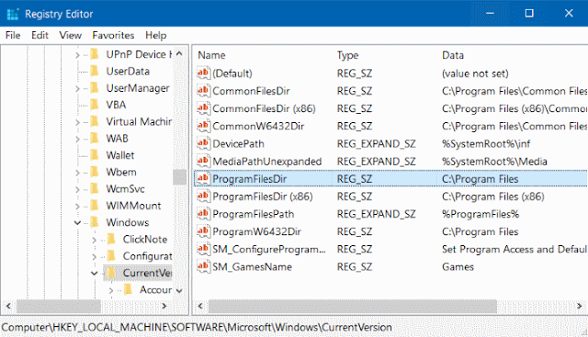Click the Registry Editor title bar icon
This screenshot has width=588, height=337.
pos(13,14)
